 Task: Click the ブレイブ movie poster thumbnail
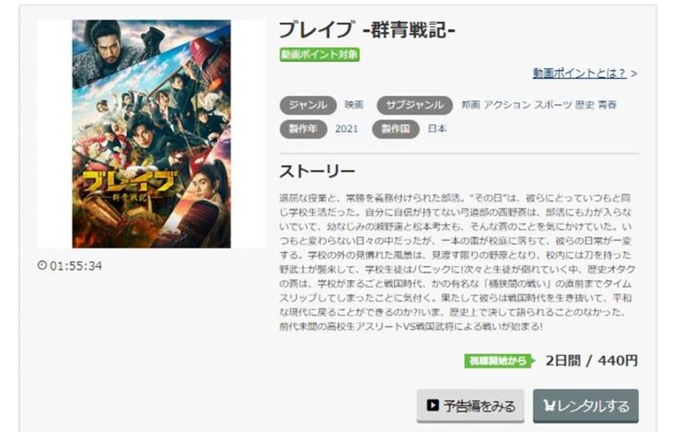click(151, 134)
